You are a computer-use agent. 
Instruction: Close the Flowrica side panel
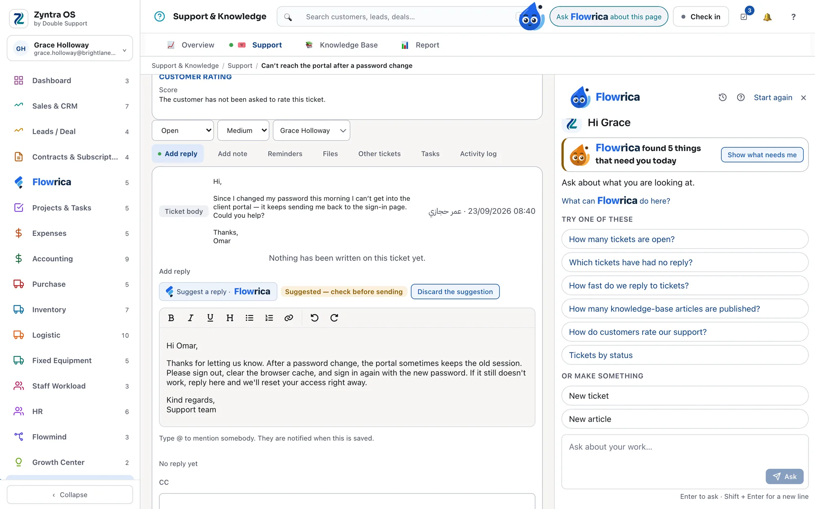(x=803, y=98)
